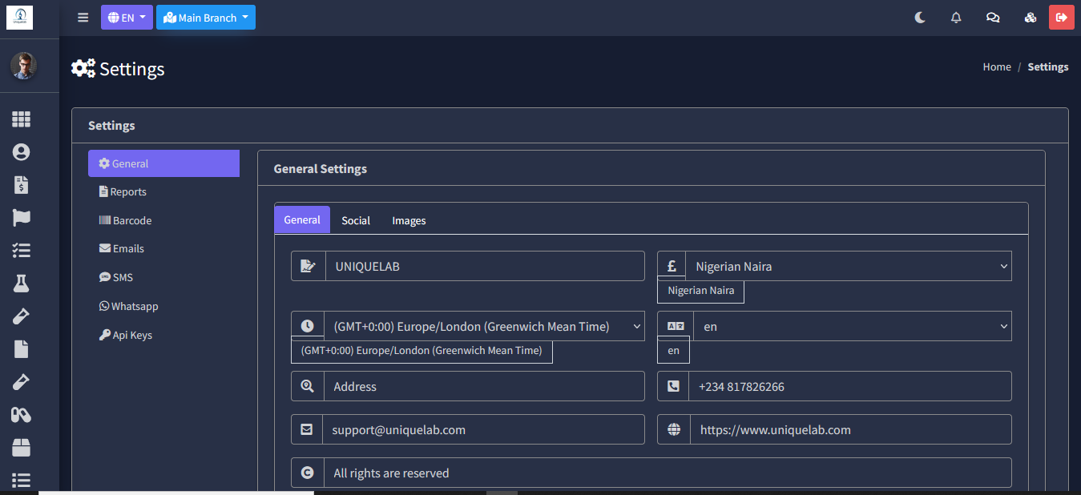1081x495 pixels.
Task: Click the red logout button
Action: [1062, 18]
